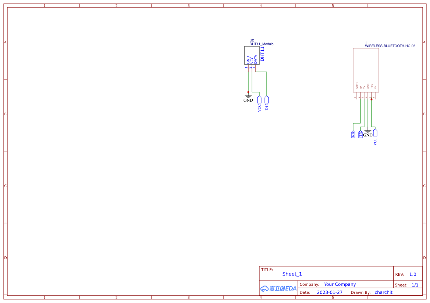The image size is (430, 303).
Task: Click the U2 reference designator text
Action: (252, 40)
